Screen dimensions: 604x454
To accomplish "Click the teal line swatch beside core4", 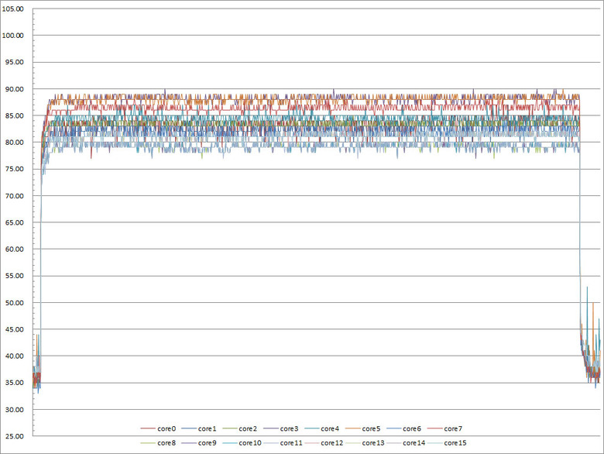I will click(311, 428).
